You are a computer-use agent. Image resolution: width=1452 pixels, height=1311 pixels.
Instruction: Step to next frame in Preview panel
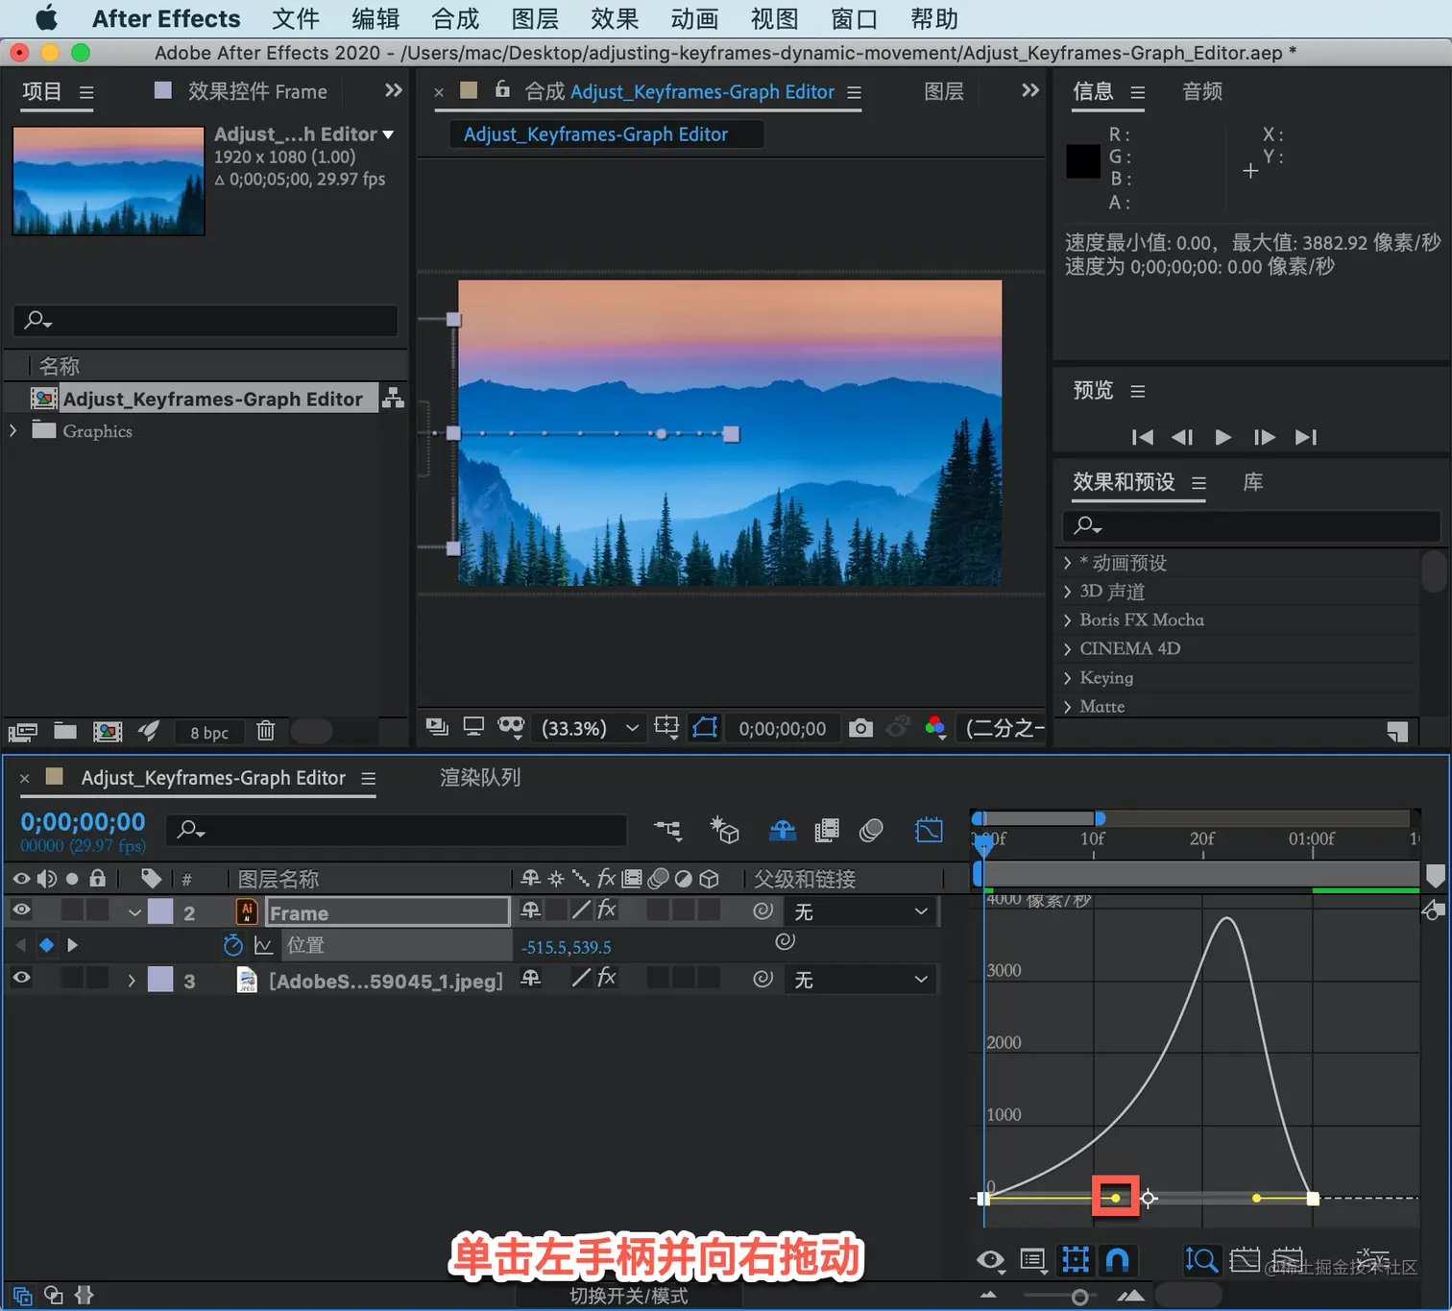click(1265, 437)
